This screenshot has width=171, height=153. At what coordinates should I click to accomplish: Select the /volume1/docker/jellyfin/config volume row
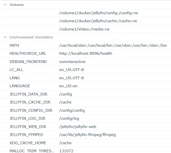98,13
